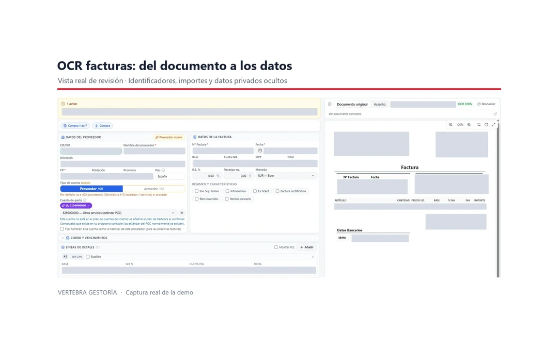Check Bien inversión option
This screenshot has height=348, width=558.
(196, 199)
